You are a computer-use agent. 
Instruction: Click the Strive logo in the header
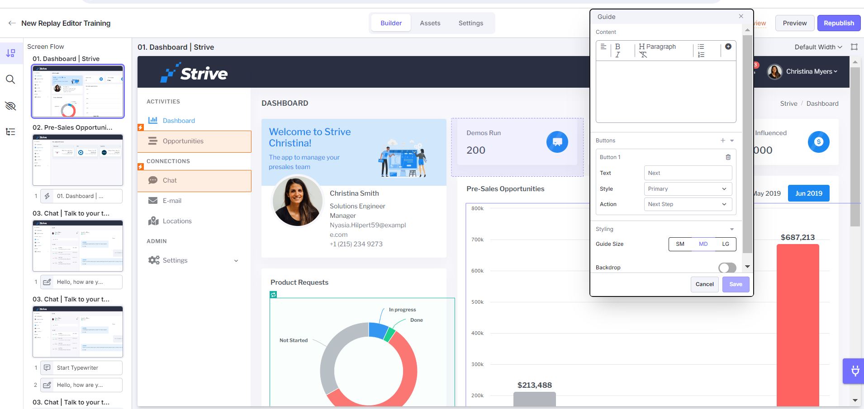coord(194,73)
